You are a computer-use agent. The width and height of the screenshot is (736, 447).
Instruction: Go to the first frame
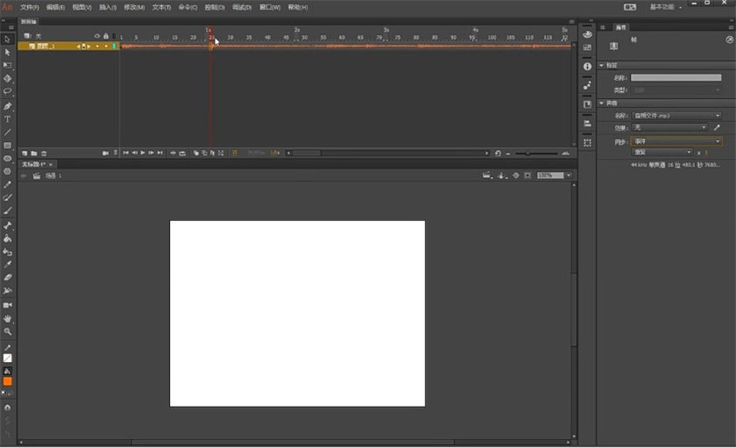(x=125, y=153)
